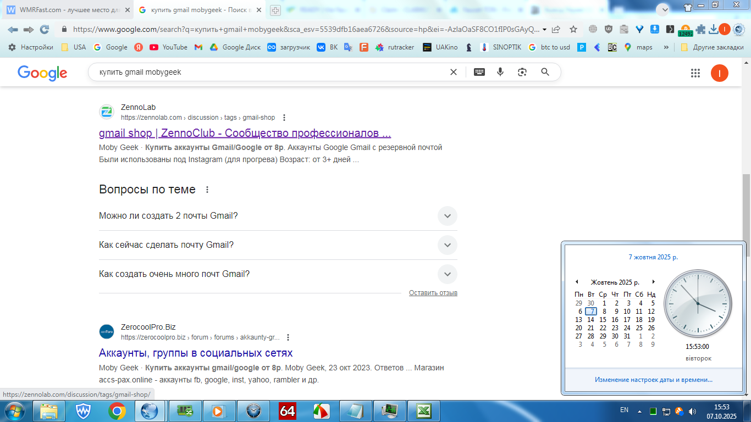Open the maps bookmark
This screenshot has height=422, width=751.
point(638,47)
